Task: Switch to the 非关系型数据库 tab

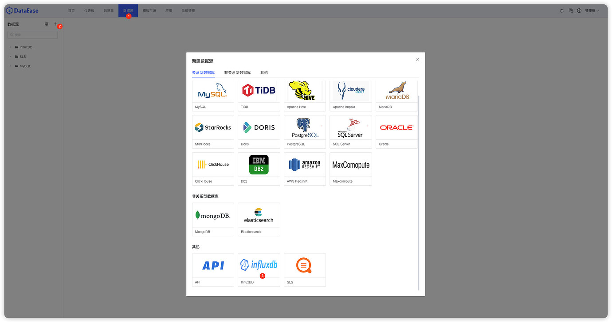Action: coord(237,73)
